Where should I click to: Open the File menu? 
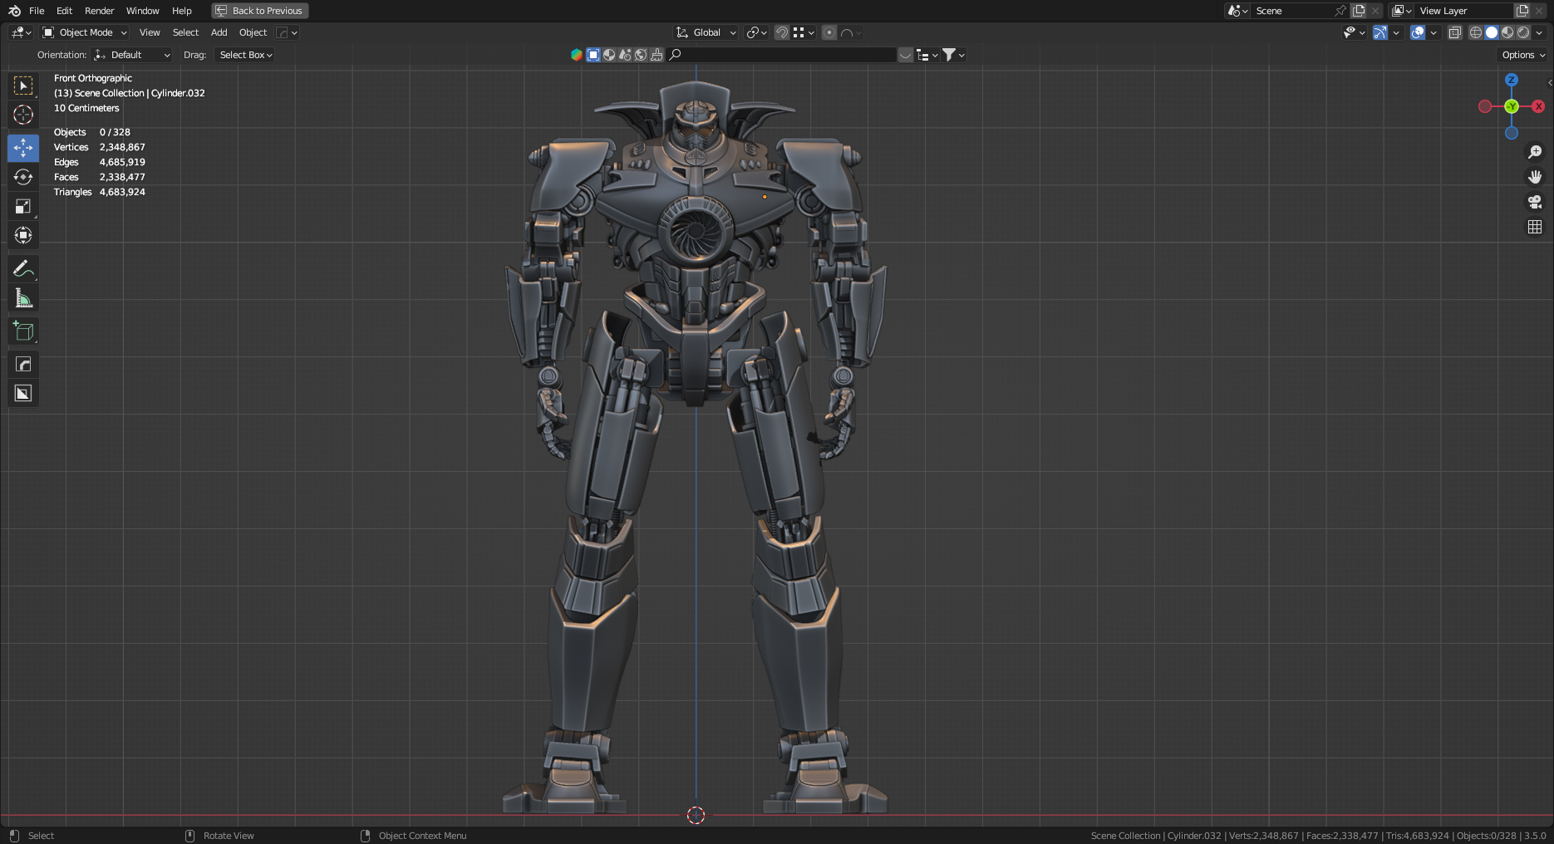click(37, 11)
